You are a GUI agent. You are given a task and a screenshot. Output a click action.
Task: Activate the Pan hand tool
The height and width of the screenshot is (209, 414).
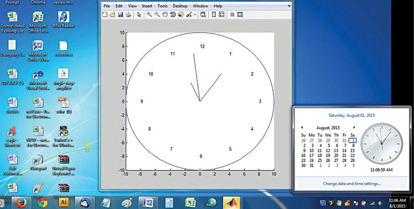pos(165,15)
